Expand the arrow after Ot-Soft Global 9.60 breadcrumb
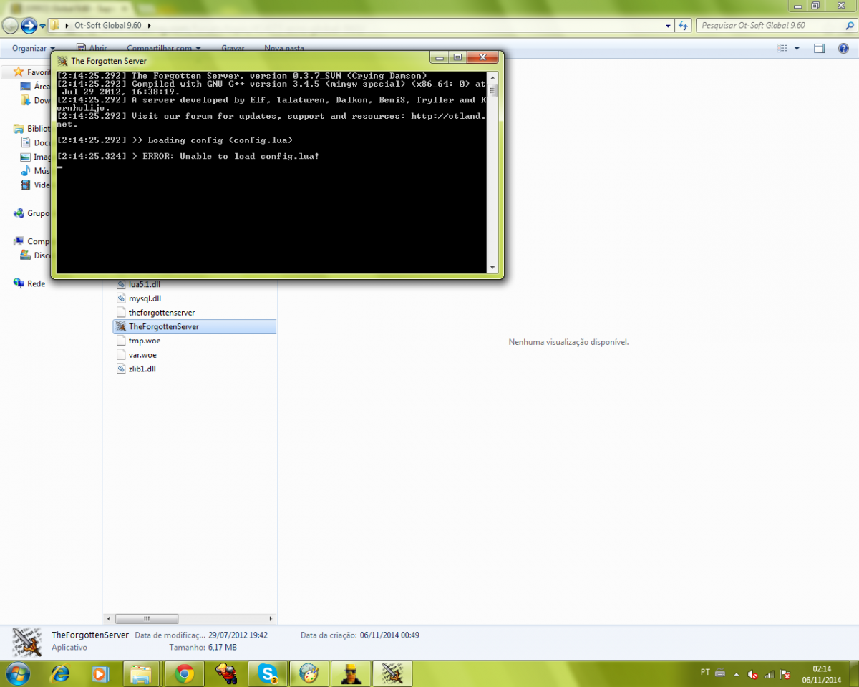The image size is (859, 687). point(149,26)
